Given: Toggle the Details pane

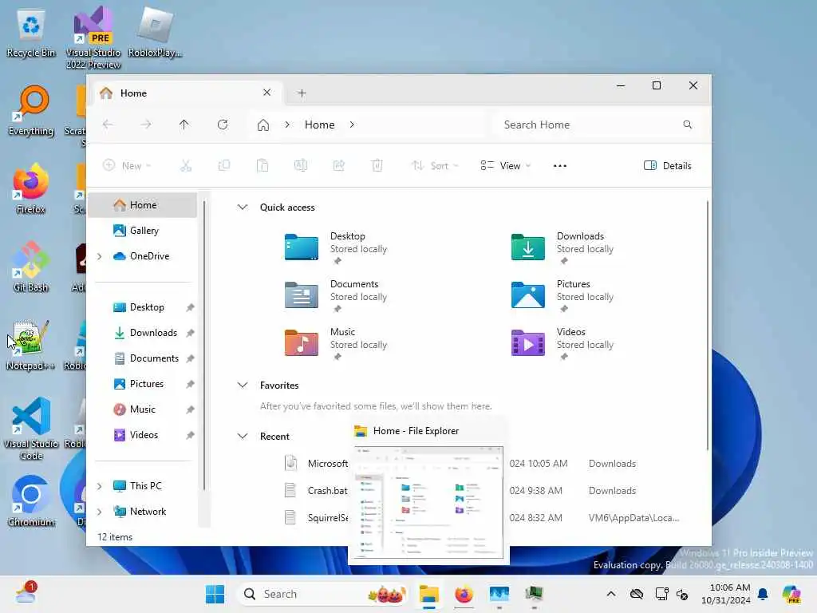Looking at the screenshot, I should 668,166.
